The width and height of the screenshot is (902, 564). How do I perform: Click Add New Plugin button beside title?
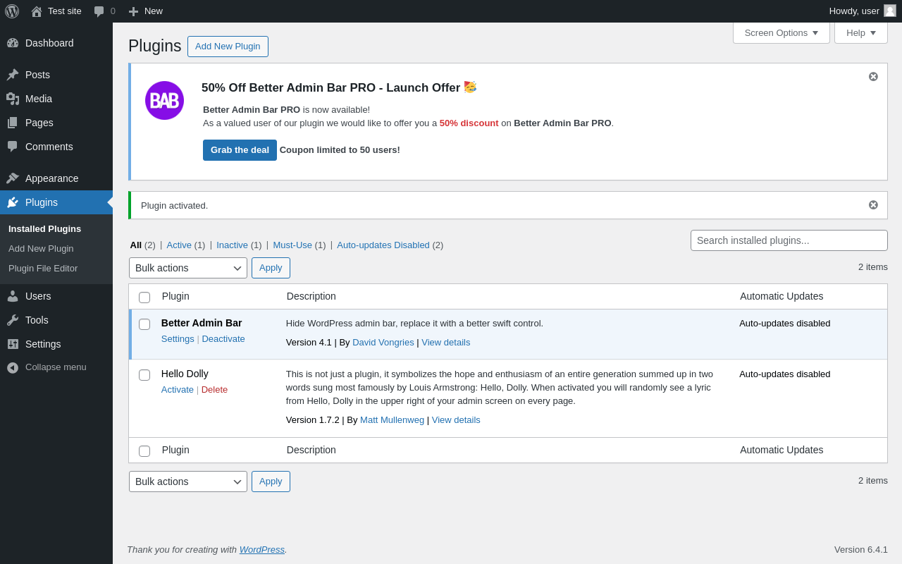(228, 47)
